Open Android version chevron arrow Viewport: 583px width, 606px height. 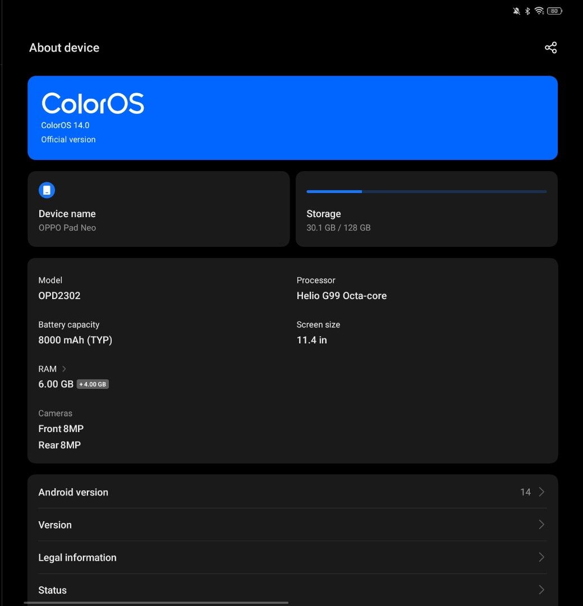coord(541,492)
